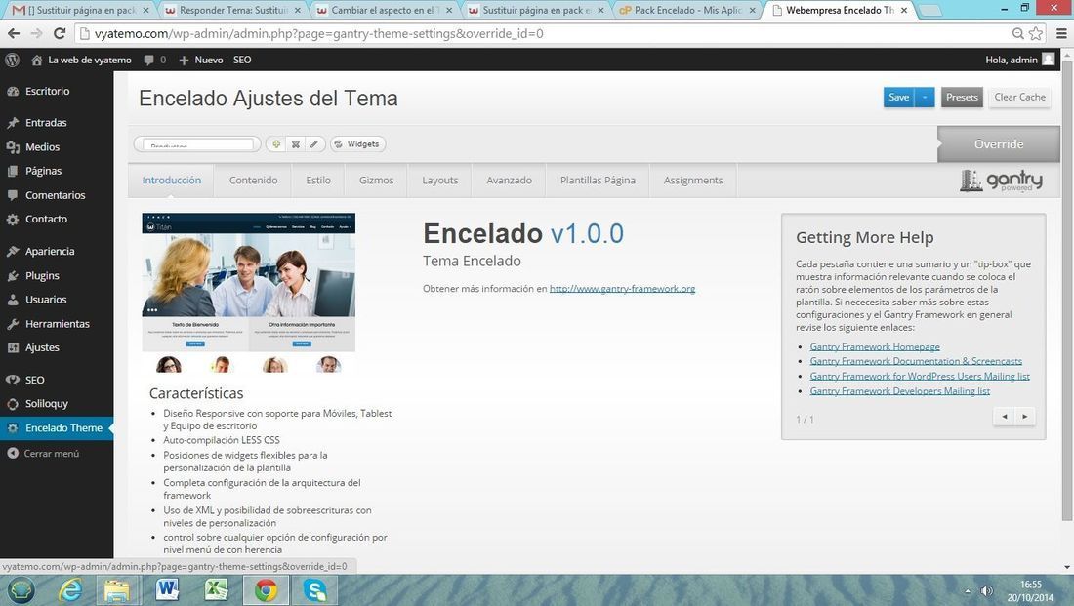Screen dimensions: 1074x606
Task: Collapse sidebar with Cerrar menú
Action: [x=51, y=454]
